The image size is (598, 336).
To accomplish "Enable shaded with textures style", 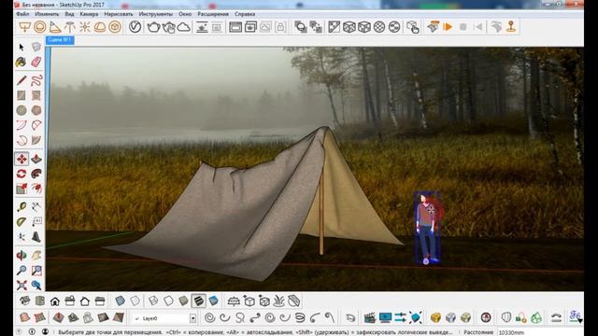I will 198,301.
